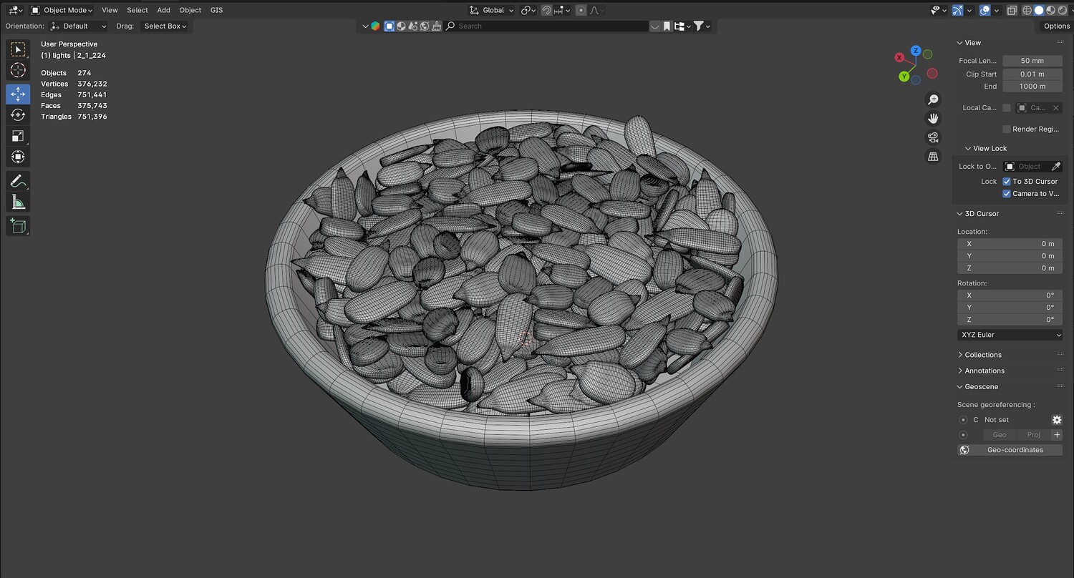
Task: Click the Pan view hand icon
Action: tap(933, 118)
